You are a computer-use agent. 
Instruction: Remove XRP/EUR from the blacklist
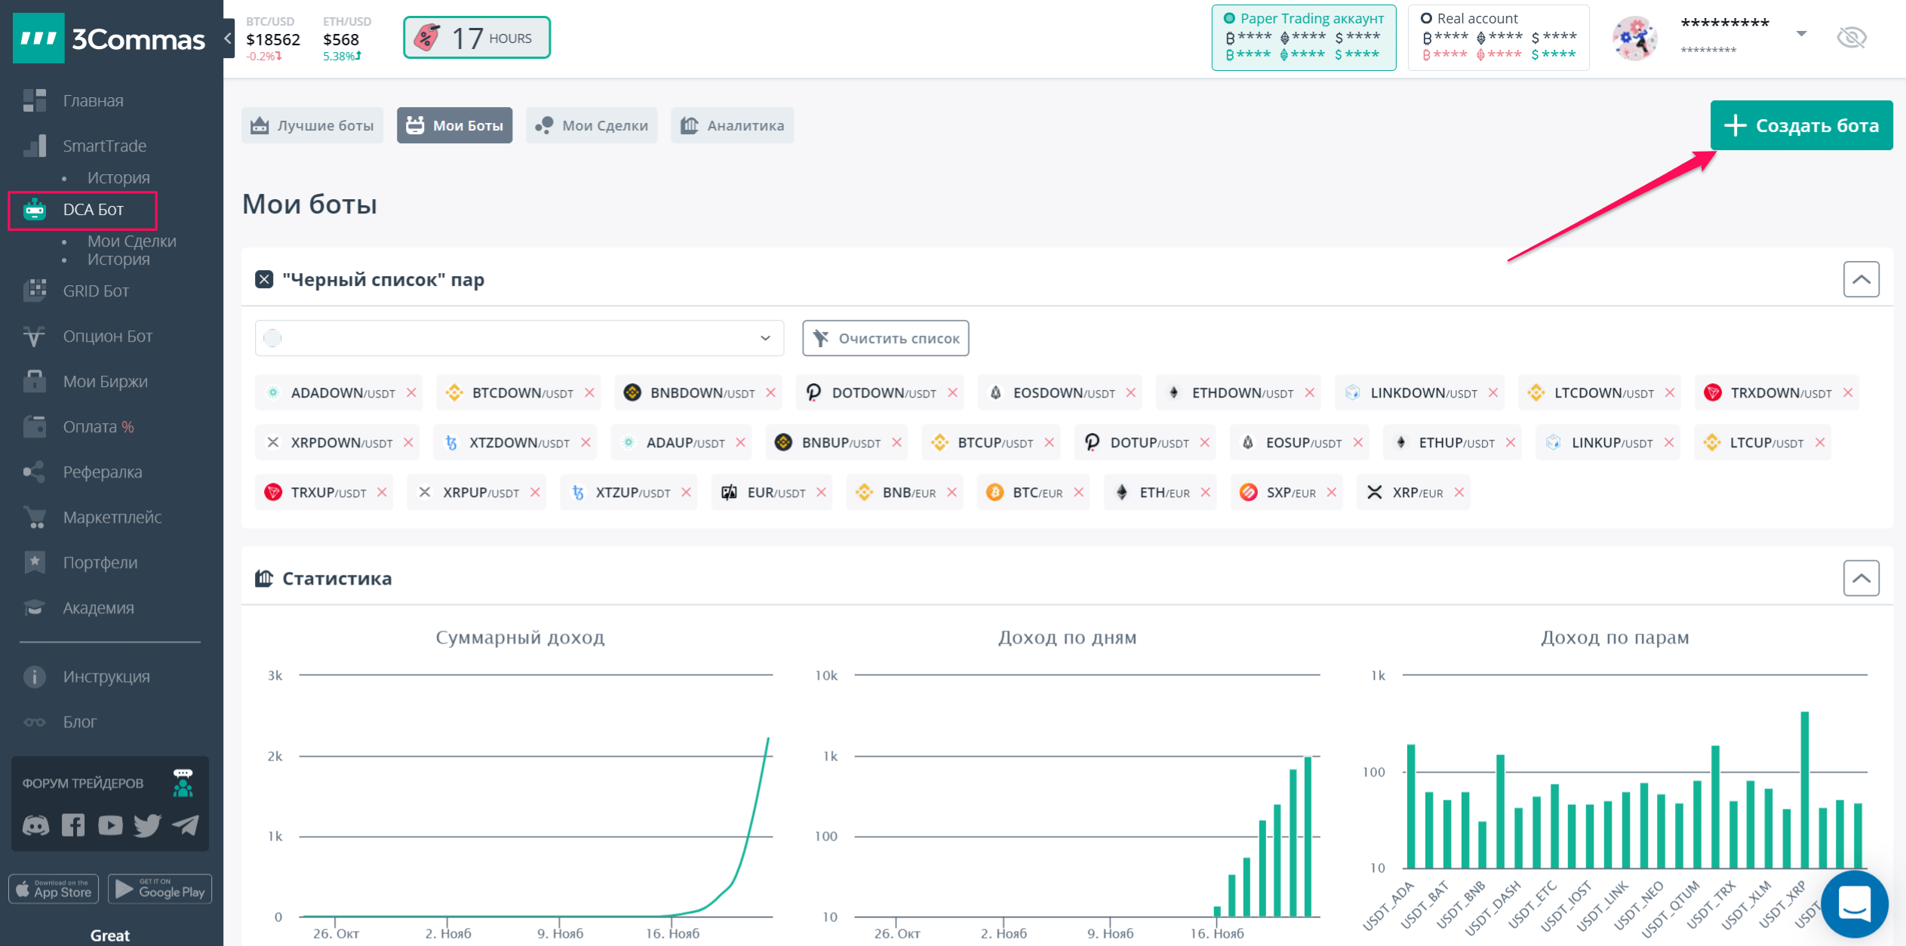(1459, 492)
